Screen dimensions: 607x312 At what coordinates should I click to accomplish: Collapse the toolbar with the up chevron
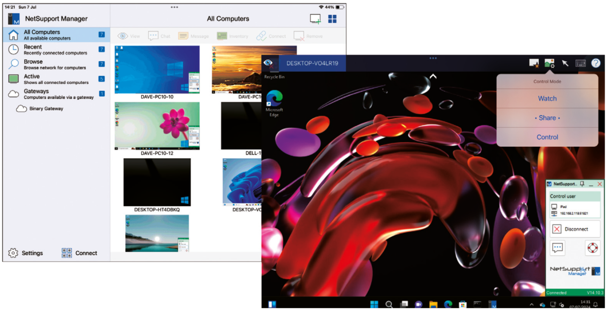click(433, 76)
